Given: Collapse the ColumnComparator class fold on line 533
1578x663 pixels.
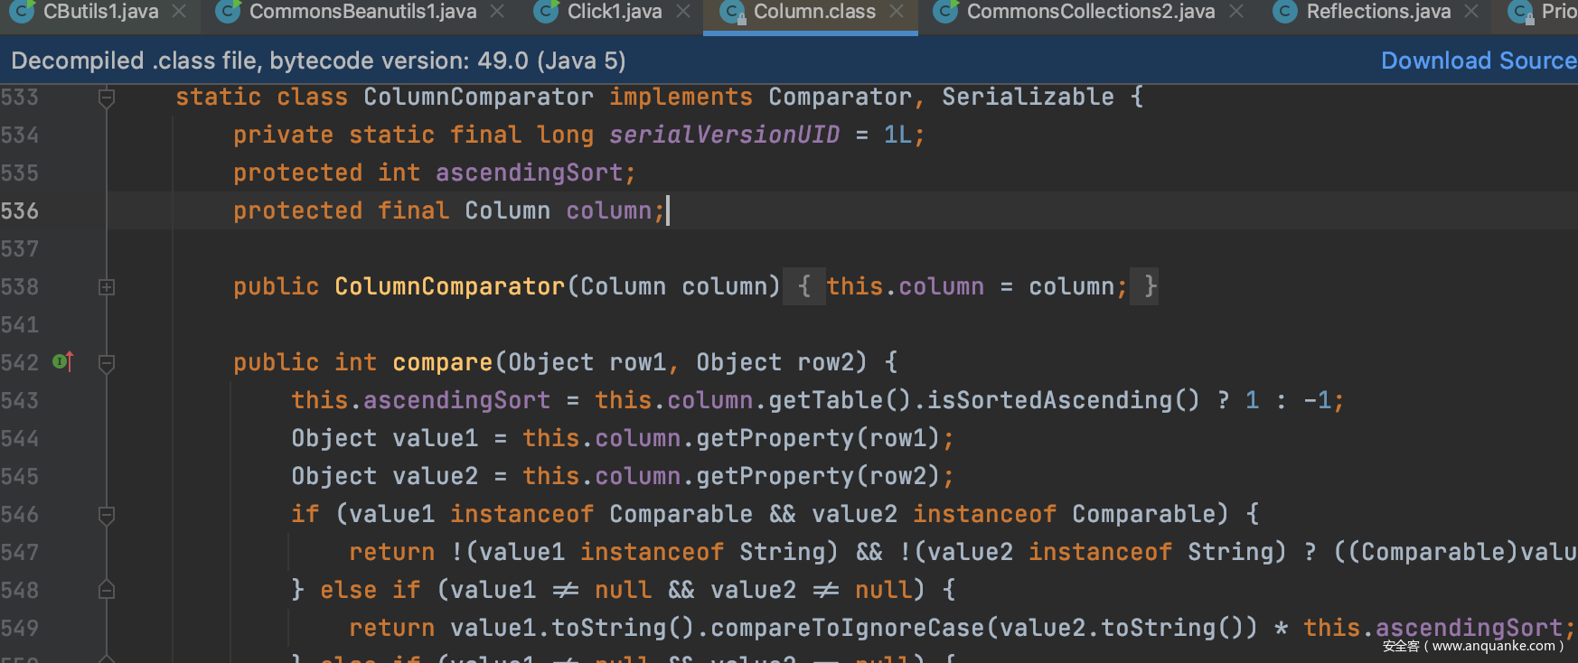Looking at the screenshot, I should [x=107, y=97].
